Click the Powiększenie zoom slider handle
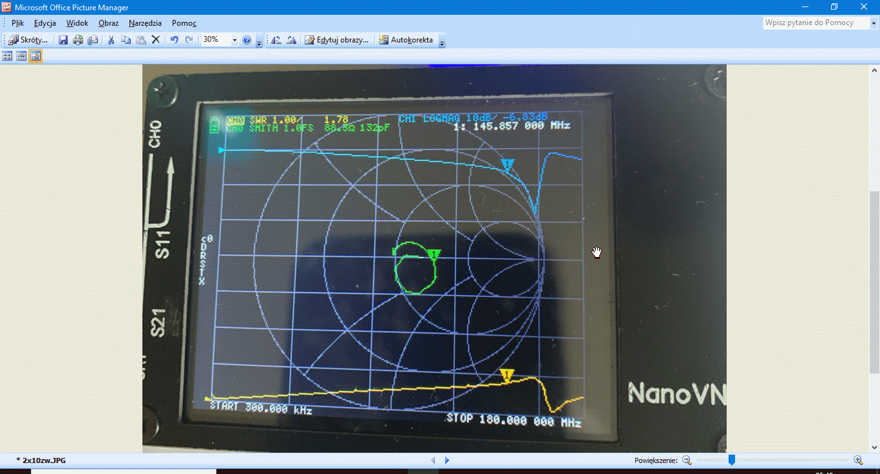 (x=732, y=460)
